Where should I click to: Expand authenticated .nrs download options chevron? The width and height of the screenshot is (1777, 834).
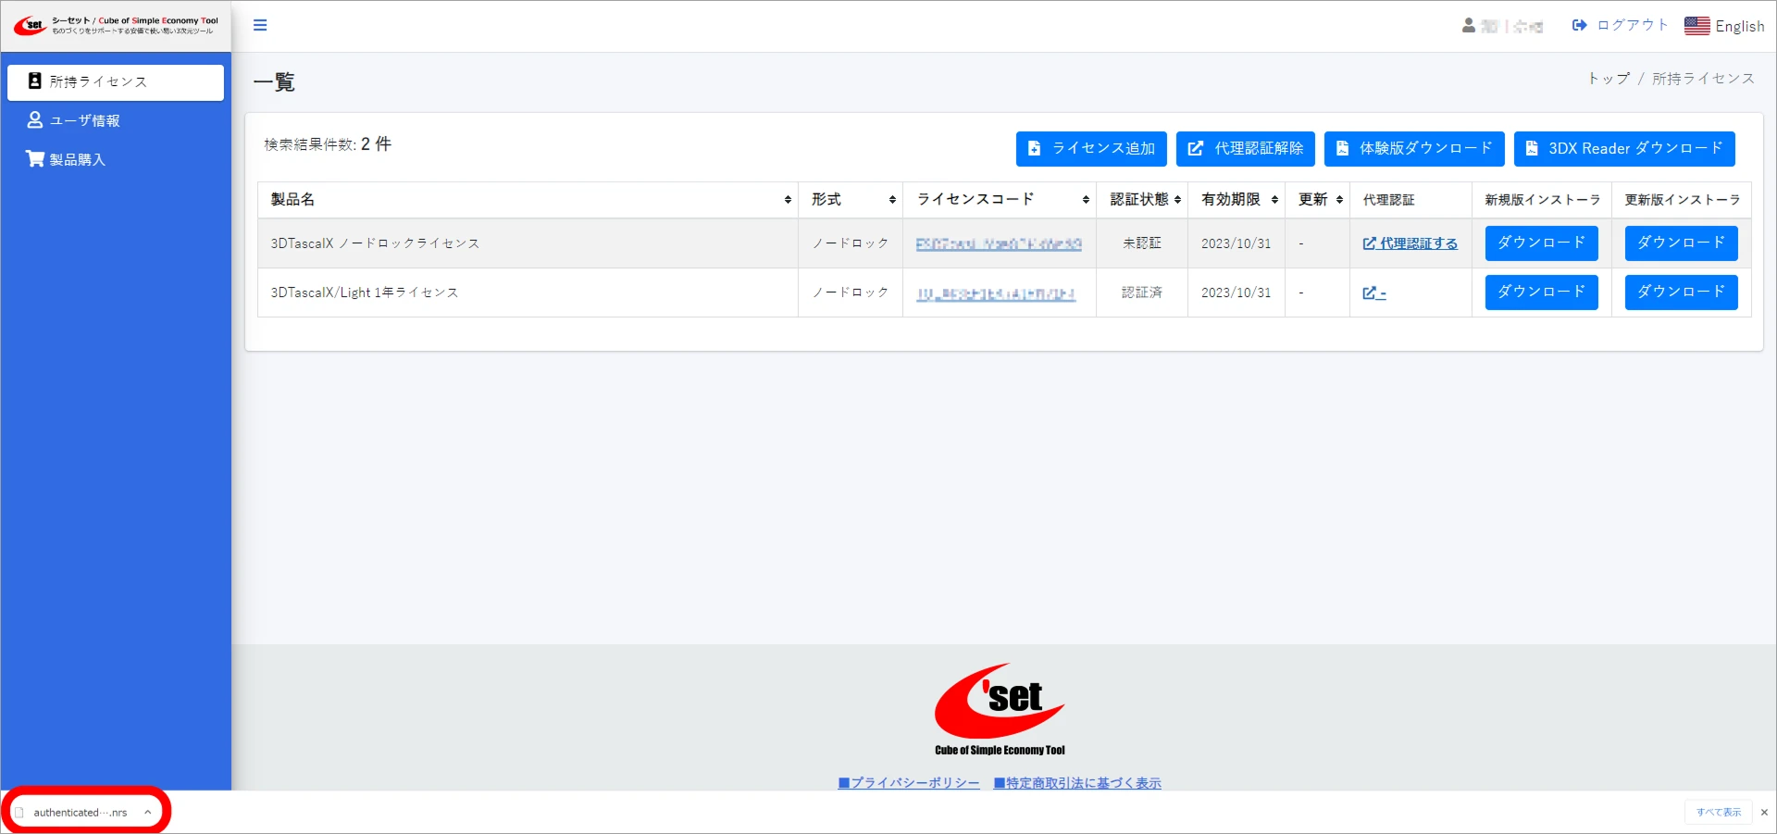point(147,813)
